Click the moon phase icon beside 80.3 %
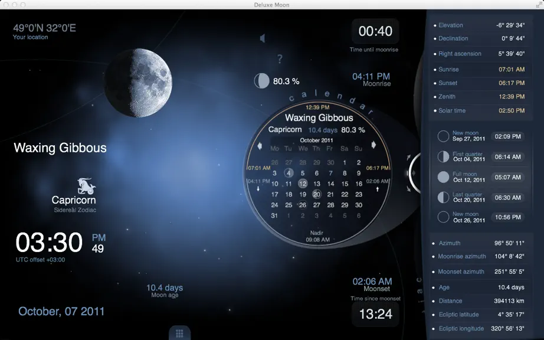This screenshot has width=544, height=340. click(x=261, y=81)
